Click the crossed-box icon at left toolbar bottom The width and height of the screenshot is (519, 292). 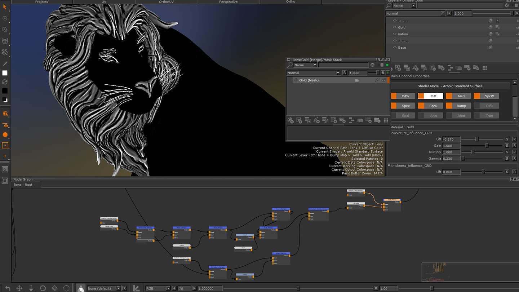point(5,169)
